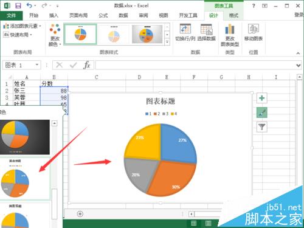
Task: Expand the formula bar chevron
Action: 299,65
